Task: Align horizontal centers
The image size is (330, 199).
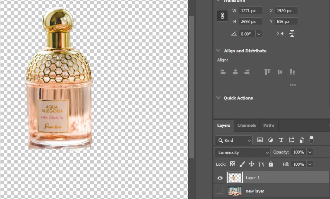Action: pyautogui.click(x=235, y=72)
